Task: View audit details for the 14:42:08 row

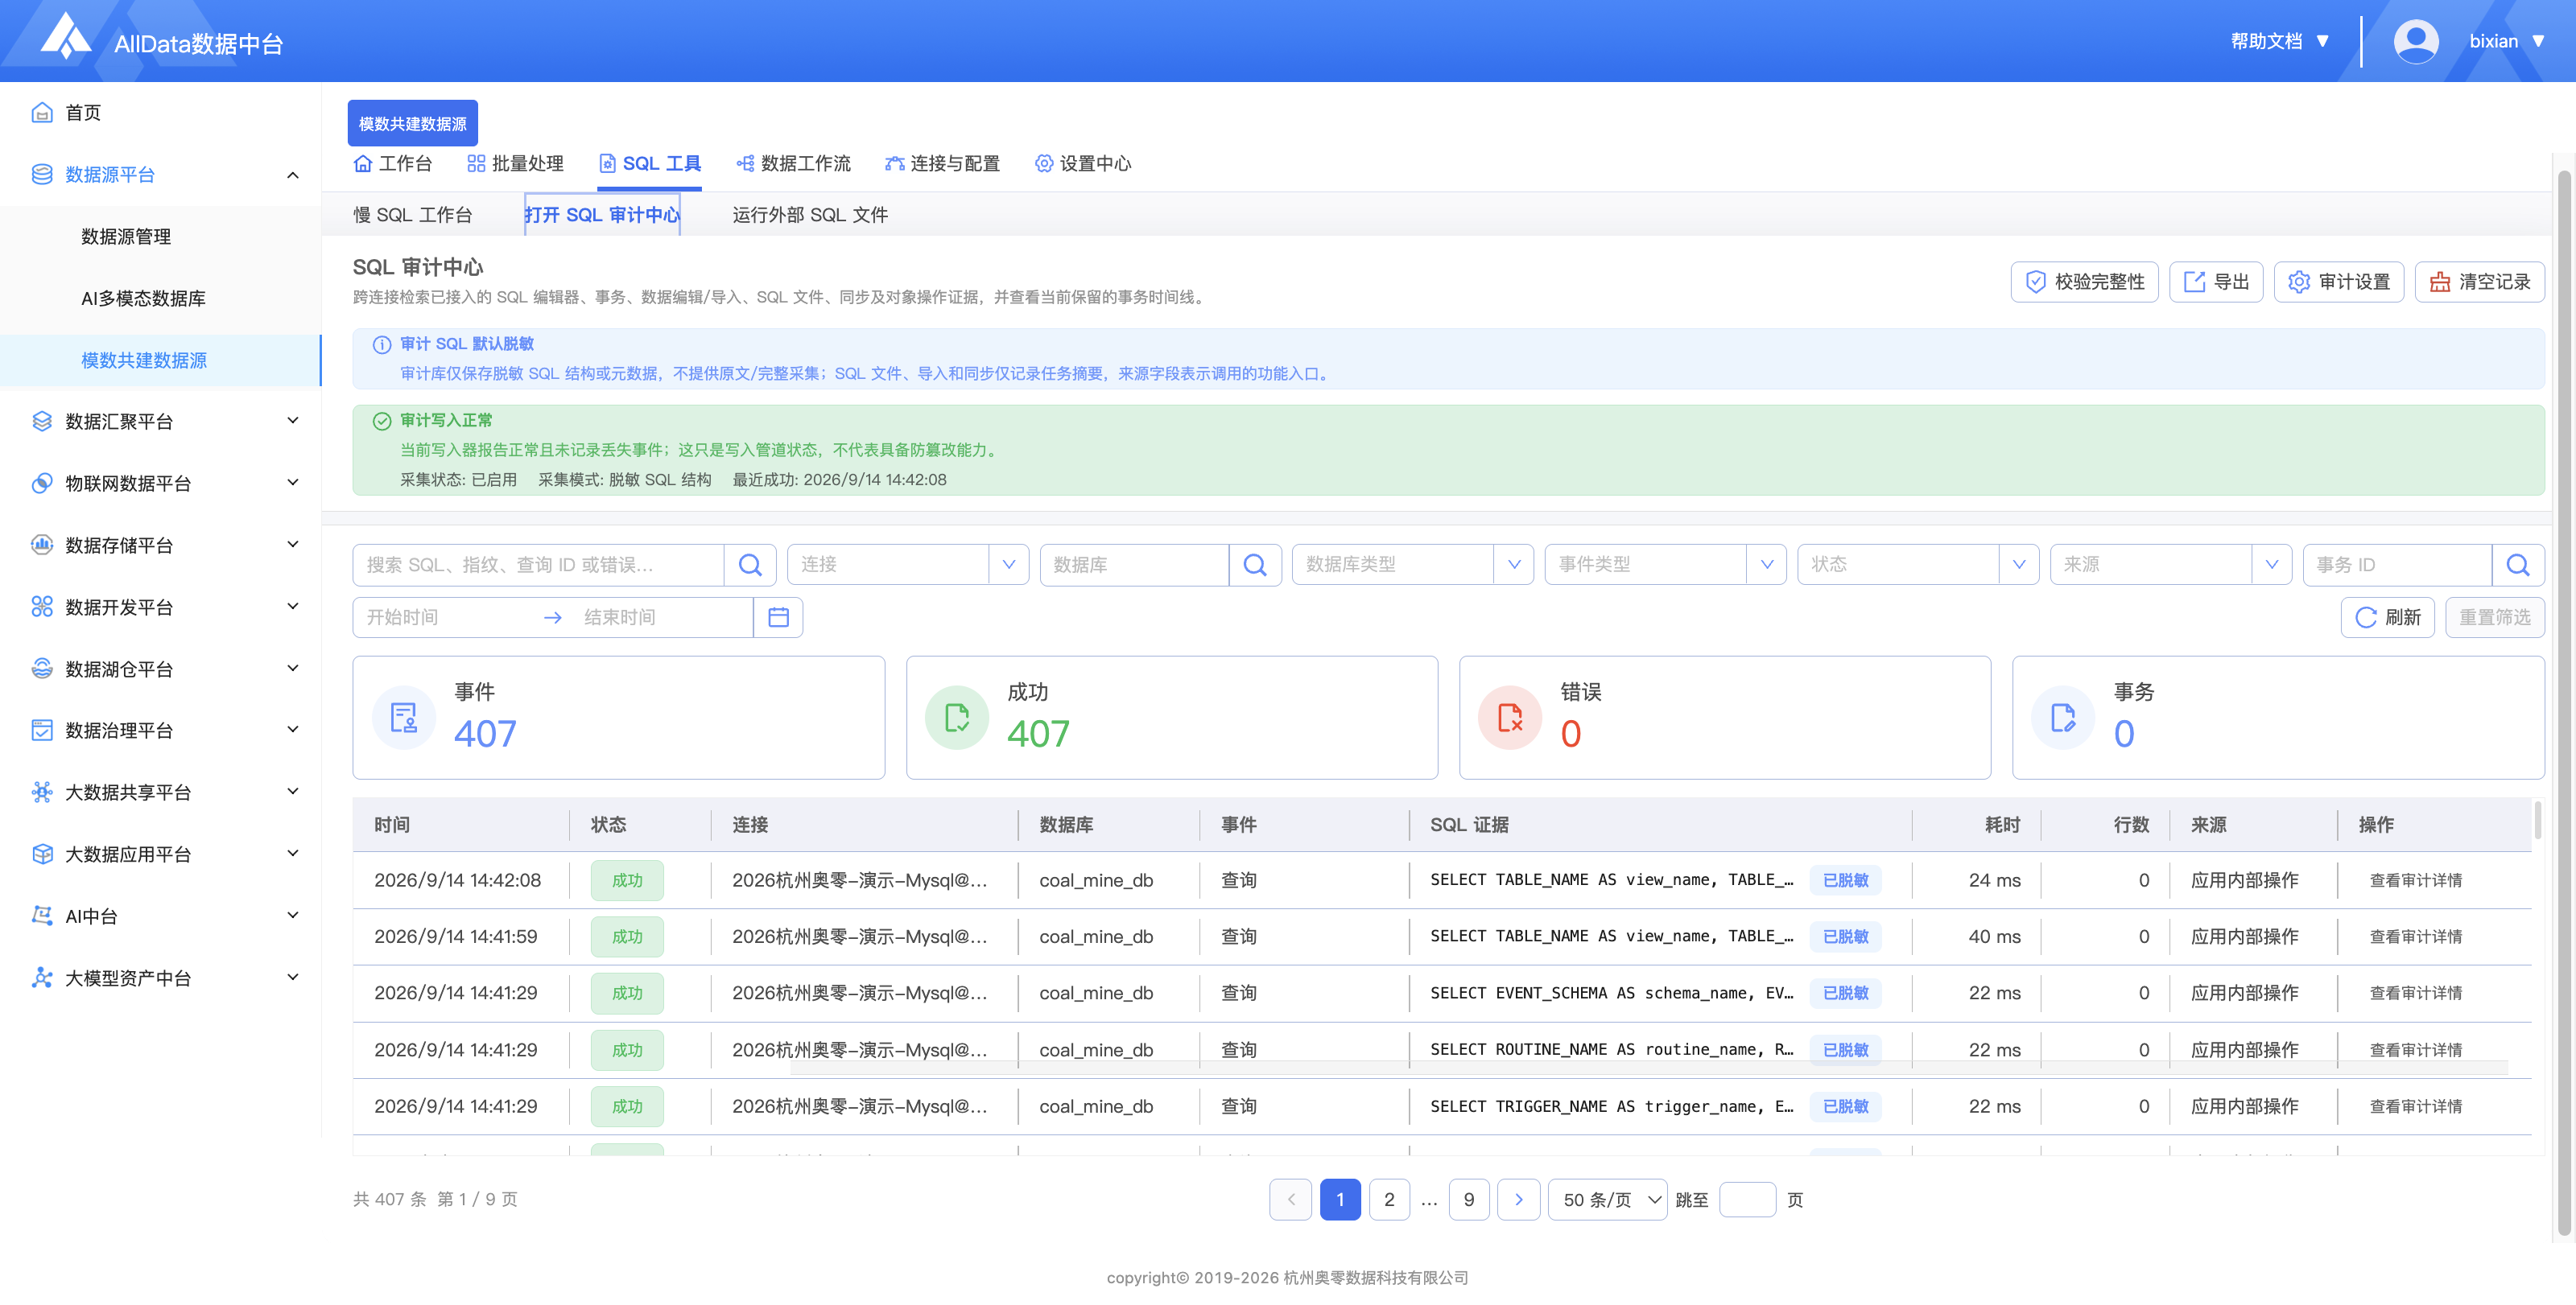Action: click(x=2416, y=880)
